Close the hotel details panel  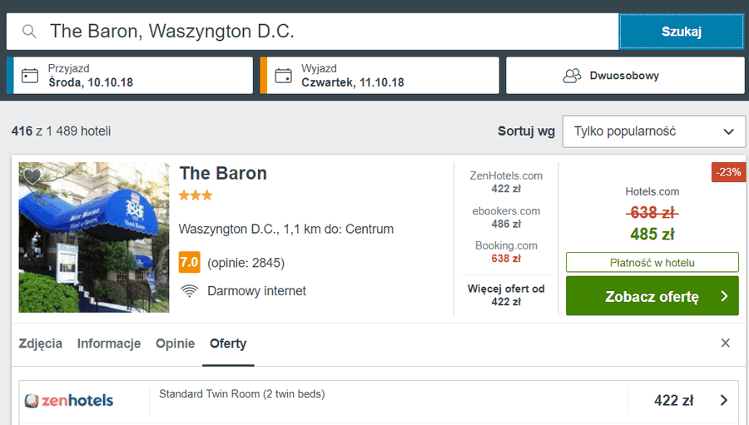725,343
